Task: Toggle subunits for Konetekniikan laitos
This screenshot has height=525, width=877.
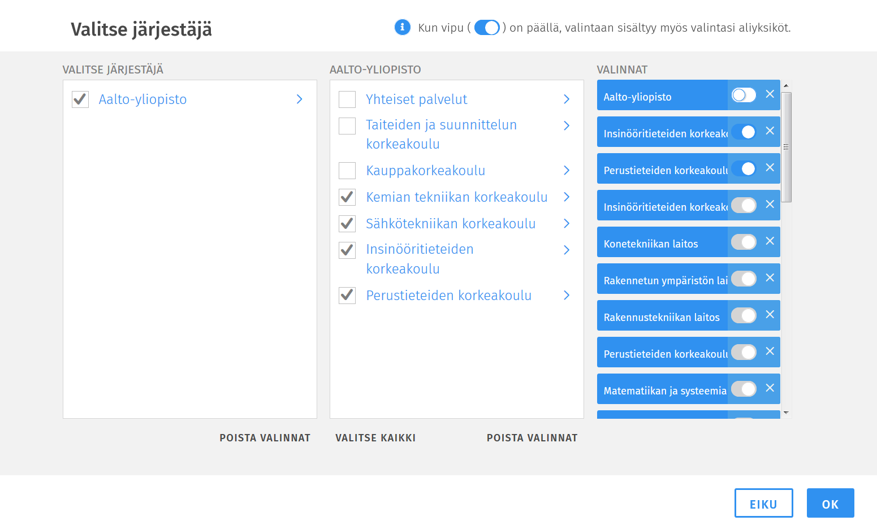Action: (x=744, y=242)
